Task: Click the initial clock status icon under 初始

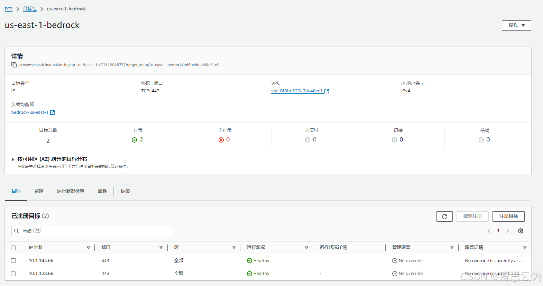Action: tap(394, 140)
